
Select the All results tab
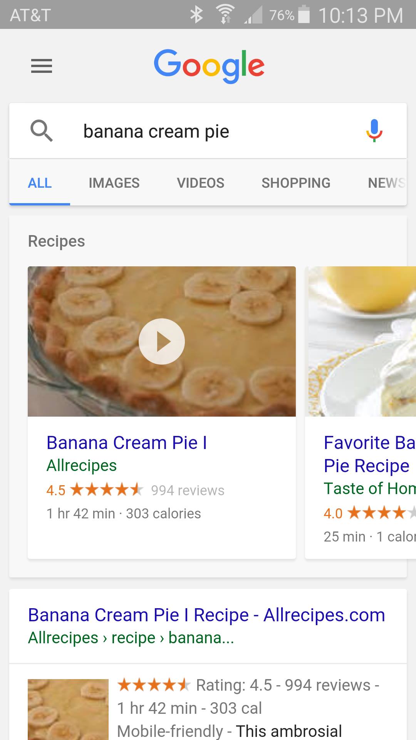[x=40, y=183]
